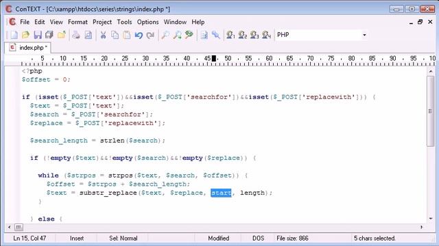Click the '$replace' variable in the $_POST['replacewith'] assignment
The height and width of the screenshot is (246, 439).
[x=47, y=123]
